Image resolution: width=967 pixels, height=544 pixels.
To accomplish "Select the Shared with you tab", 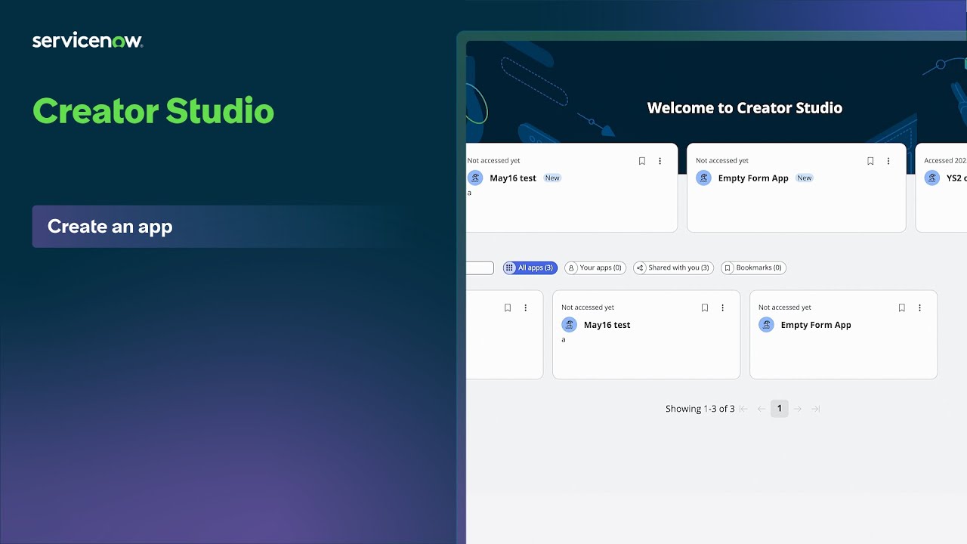I will click(x=673, y=267).
